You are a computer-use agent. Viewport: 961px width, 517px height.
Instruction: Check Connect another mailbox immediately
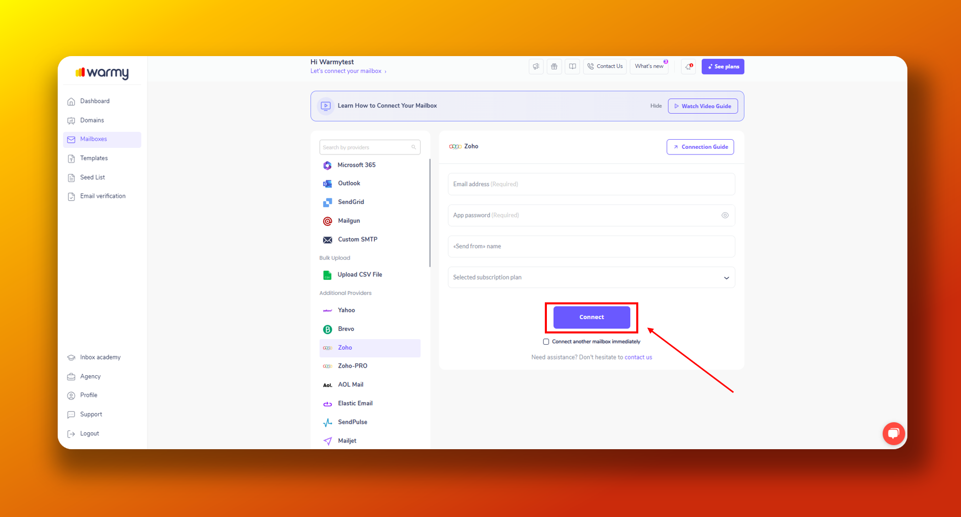pos(546,342)
